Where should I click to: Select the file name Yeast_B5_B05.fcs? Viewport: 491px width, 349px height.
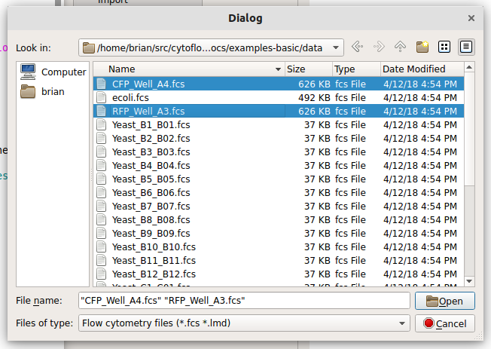(151, 179)
